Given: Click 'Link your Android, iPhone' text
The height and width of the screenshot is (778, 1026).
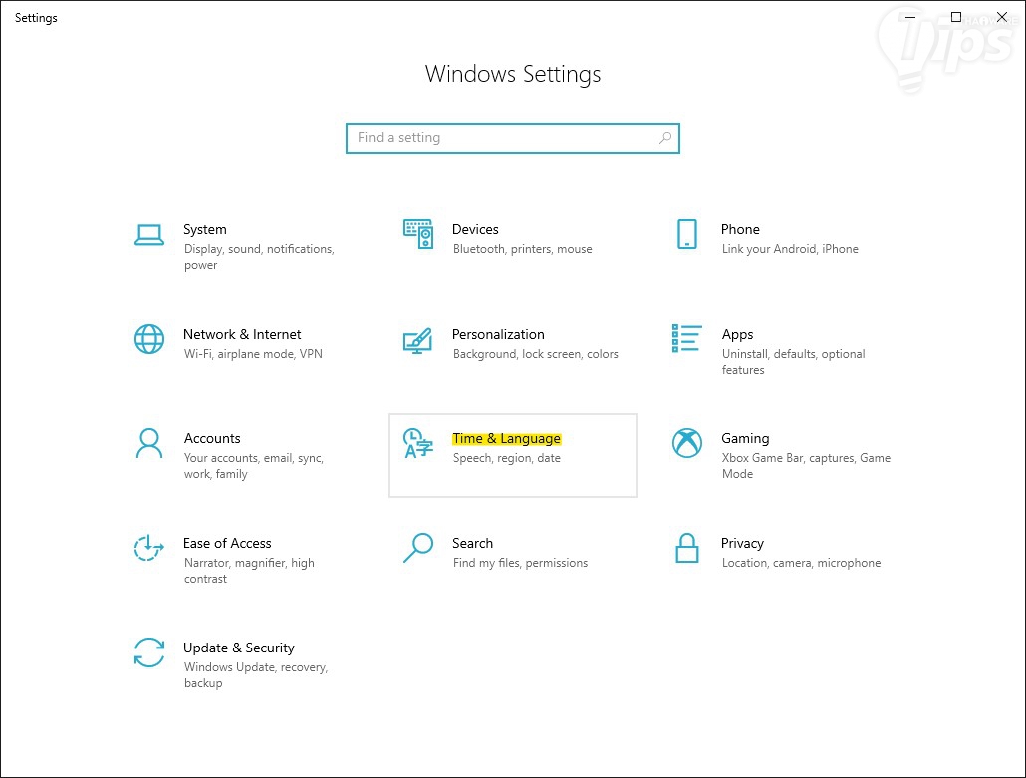Looking at the screenshot, I should pos(790,249).
